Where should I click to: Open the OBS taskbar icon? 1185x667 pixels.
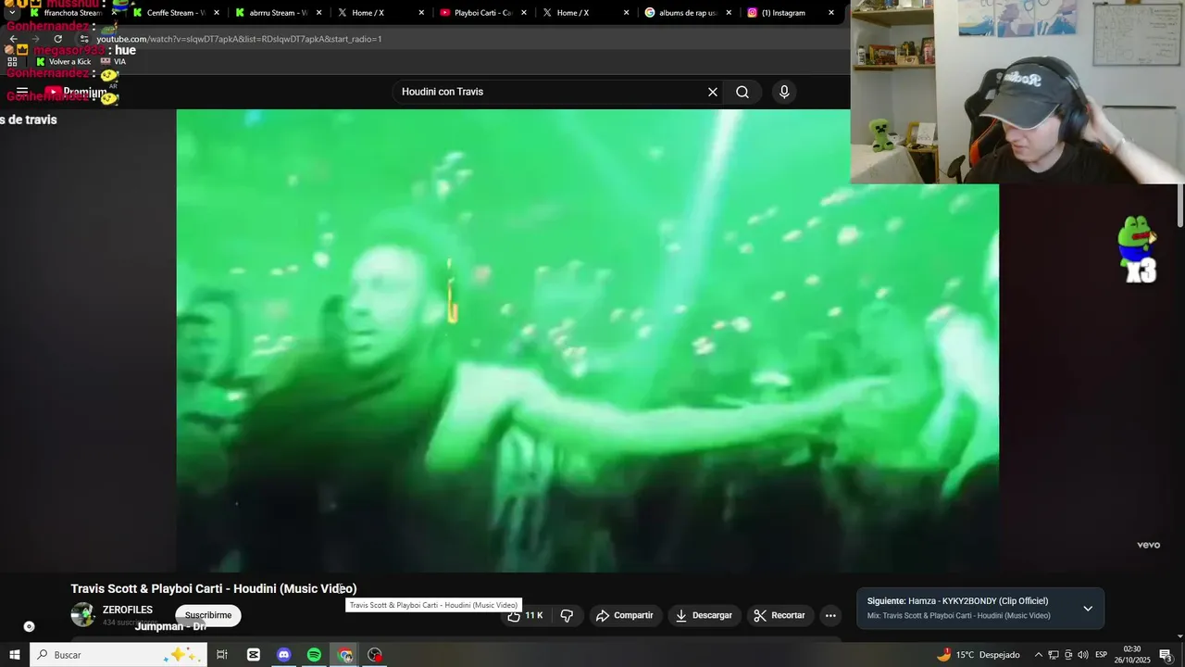pyautogui.click(x=375, y=655)
